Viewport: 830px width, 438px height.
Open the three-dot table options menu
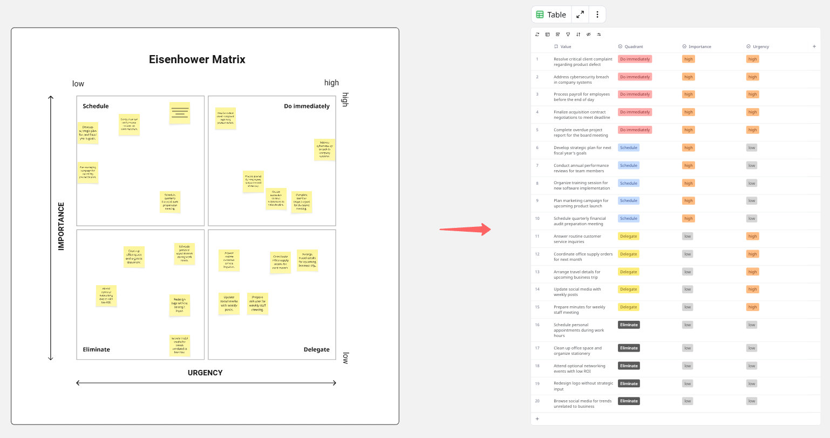597,15
